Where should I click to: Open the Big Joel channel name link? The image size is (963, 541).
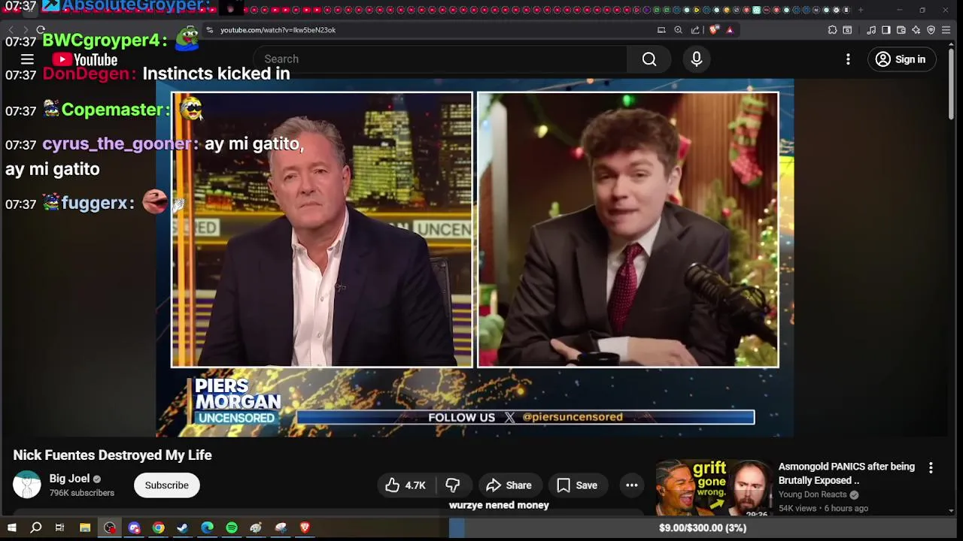tap(69, 479)
